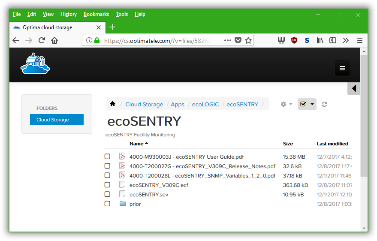Open the File menu
Image resolution: width=377 pixels, height=241 pixels.
coord(17,14)
